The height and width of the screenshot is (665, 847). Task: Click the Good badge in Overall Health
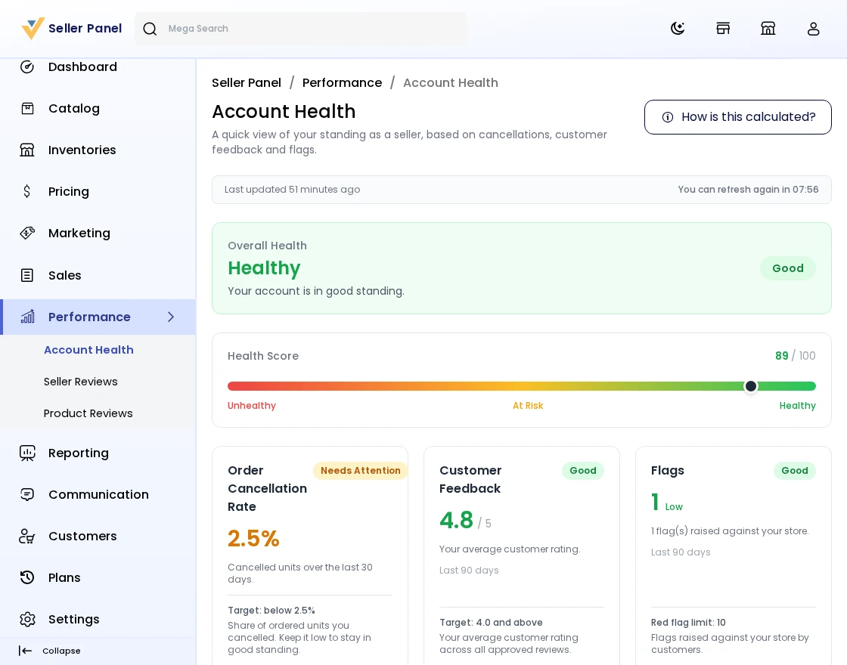tap(787, 268)
